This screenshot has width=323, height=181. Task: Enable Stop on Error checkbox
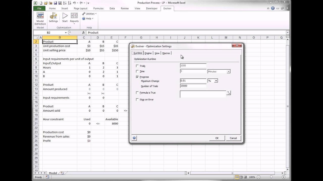137,100
